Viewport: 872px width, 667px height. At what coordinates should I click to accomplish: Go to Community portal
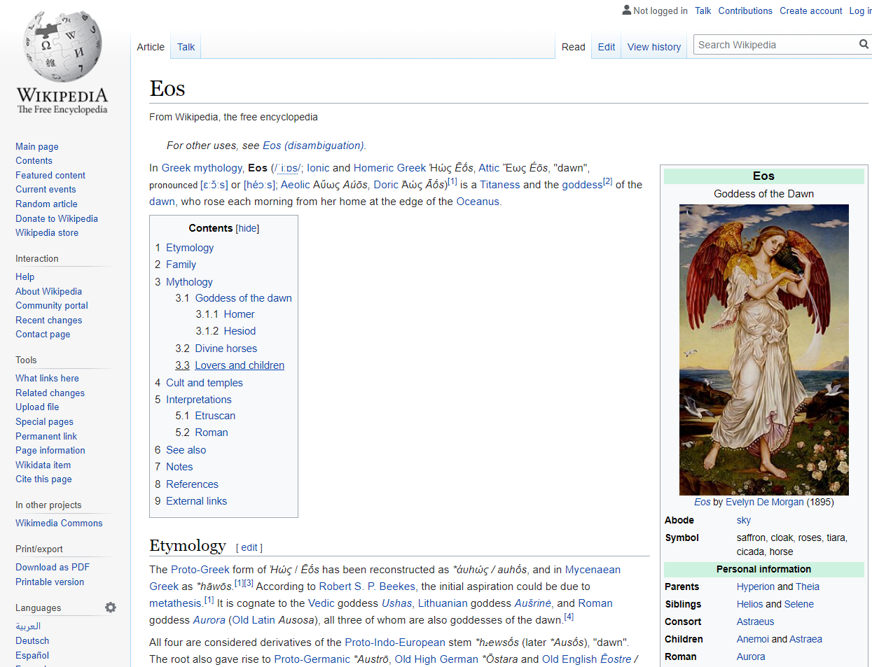[52, 305]
